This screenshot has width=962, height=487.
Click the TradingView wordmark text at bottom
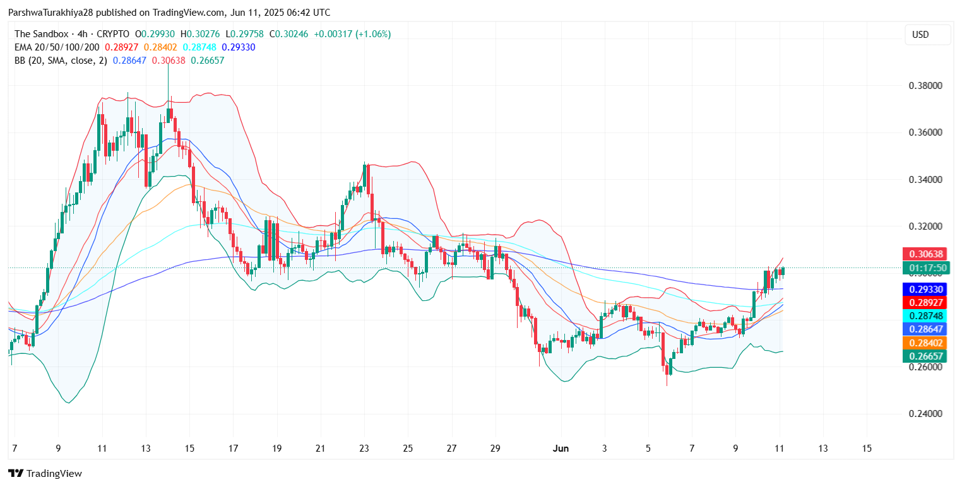click(x=54, y=474)
